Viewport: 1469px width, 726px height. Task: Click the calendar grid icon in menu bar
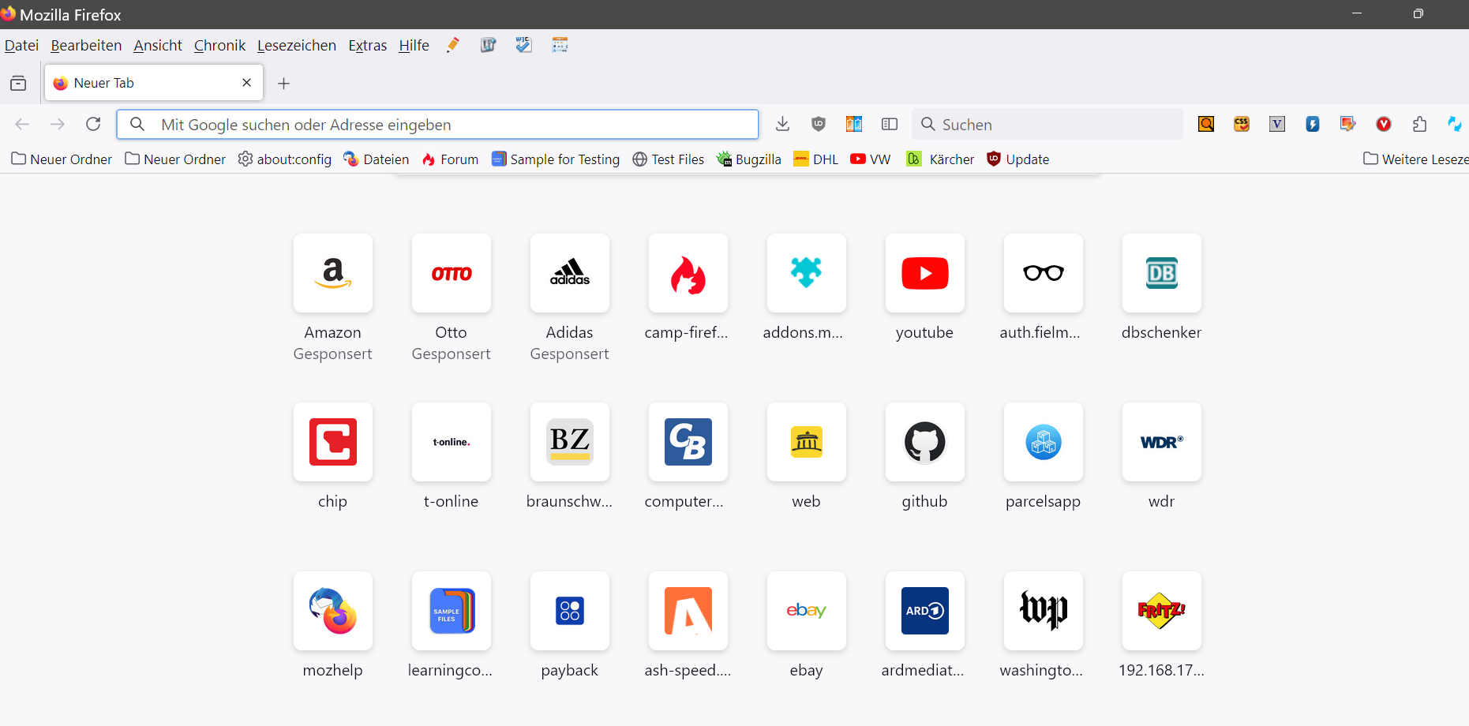[x=560, y=45]
